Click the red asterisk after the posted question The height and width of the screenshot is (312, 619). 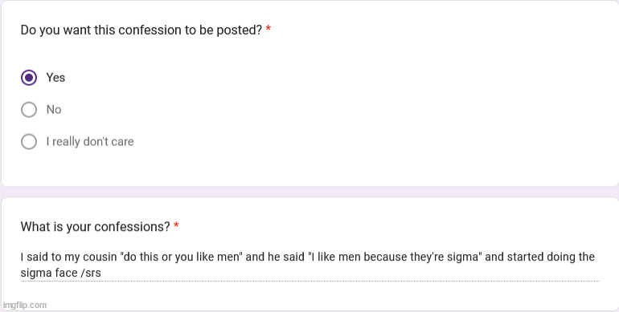[269, 28]
